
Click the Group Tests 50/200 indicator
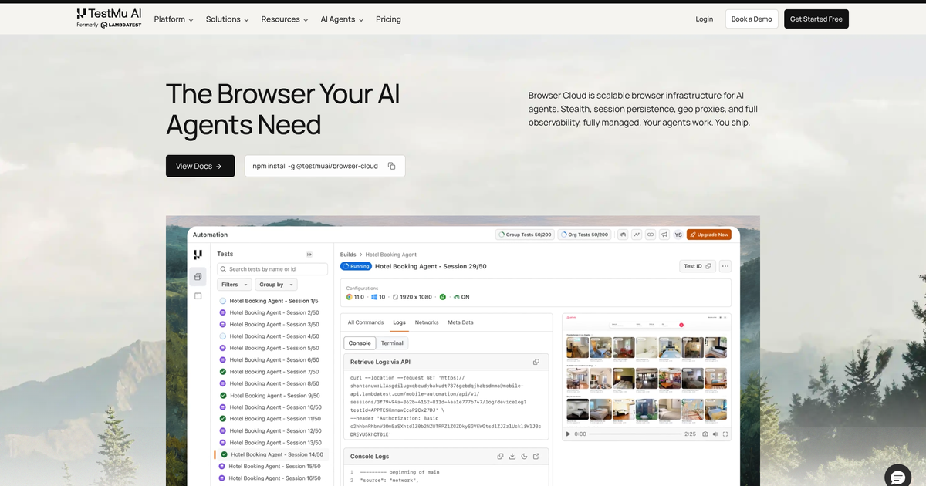(525, 235)
